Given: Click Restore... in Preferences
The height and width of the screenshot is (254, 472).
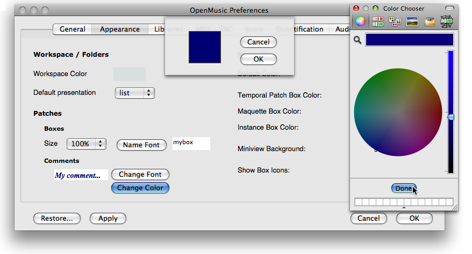Looking at the screenshot, I should pos(56,218).
